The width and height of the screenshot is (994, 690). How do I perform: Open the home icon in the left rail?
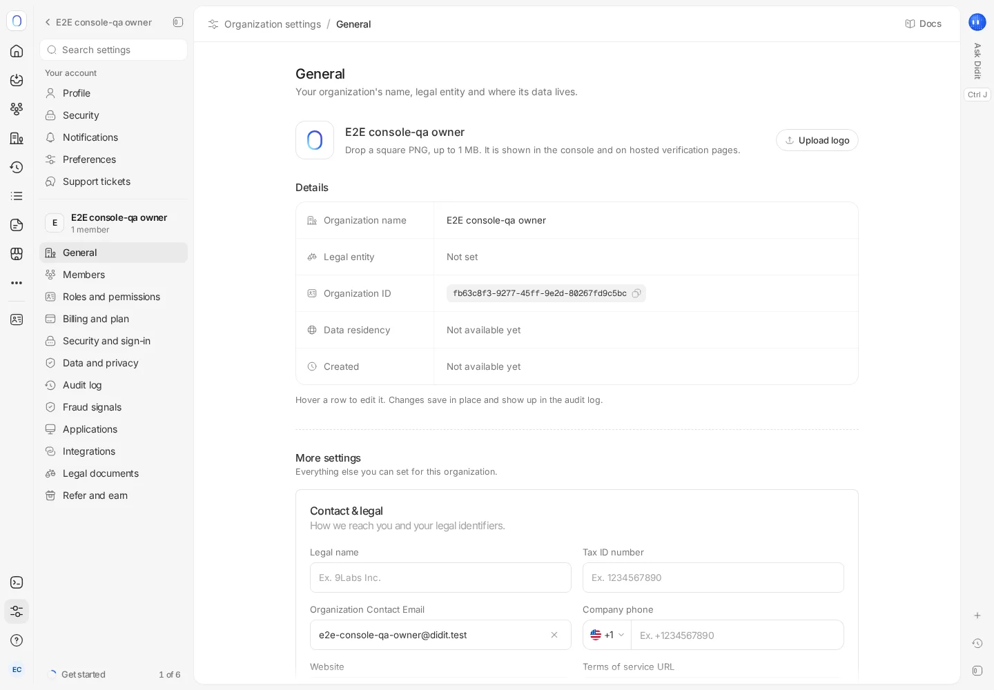coord(17,51)
